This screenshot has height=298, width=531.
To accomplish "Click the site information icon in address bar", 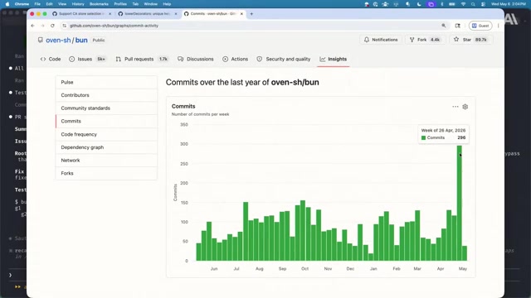I will (x=65, y=26).
